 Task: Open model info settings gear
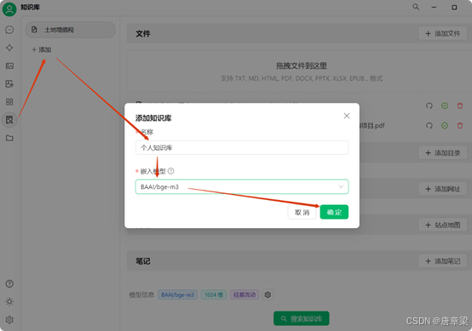point(268,295)
